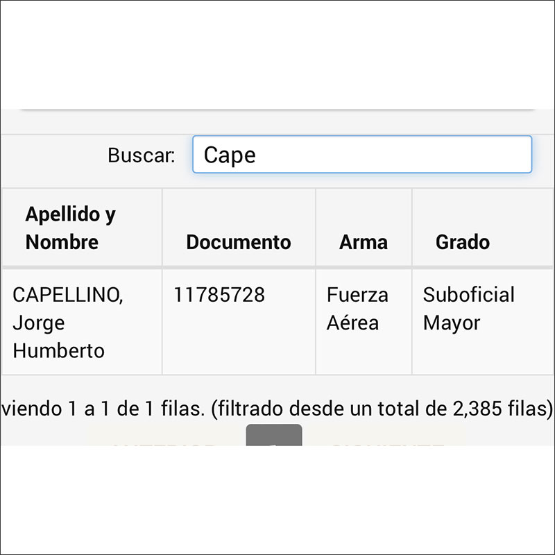The width and height of the screenshot is (555, 555).
Task: Sort by the Documento column header
Action: (x=239, y=242)
